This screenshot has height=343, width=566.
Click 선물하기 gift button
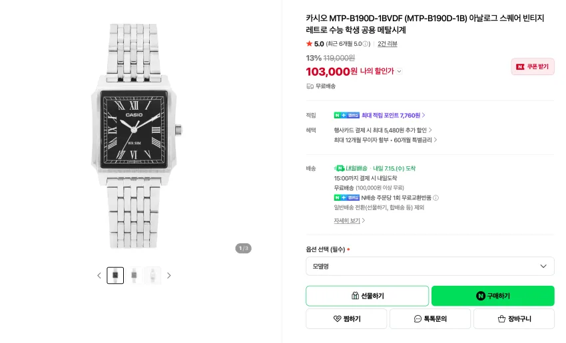click(x=367, y=296)
